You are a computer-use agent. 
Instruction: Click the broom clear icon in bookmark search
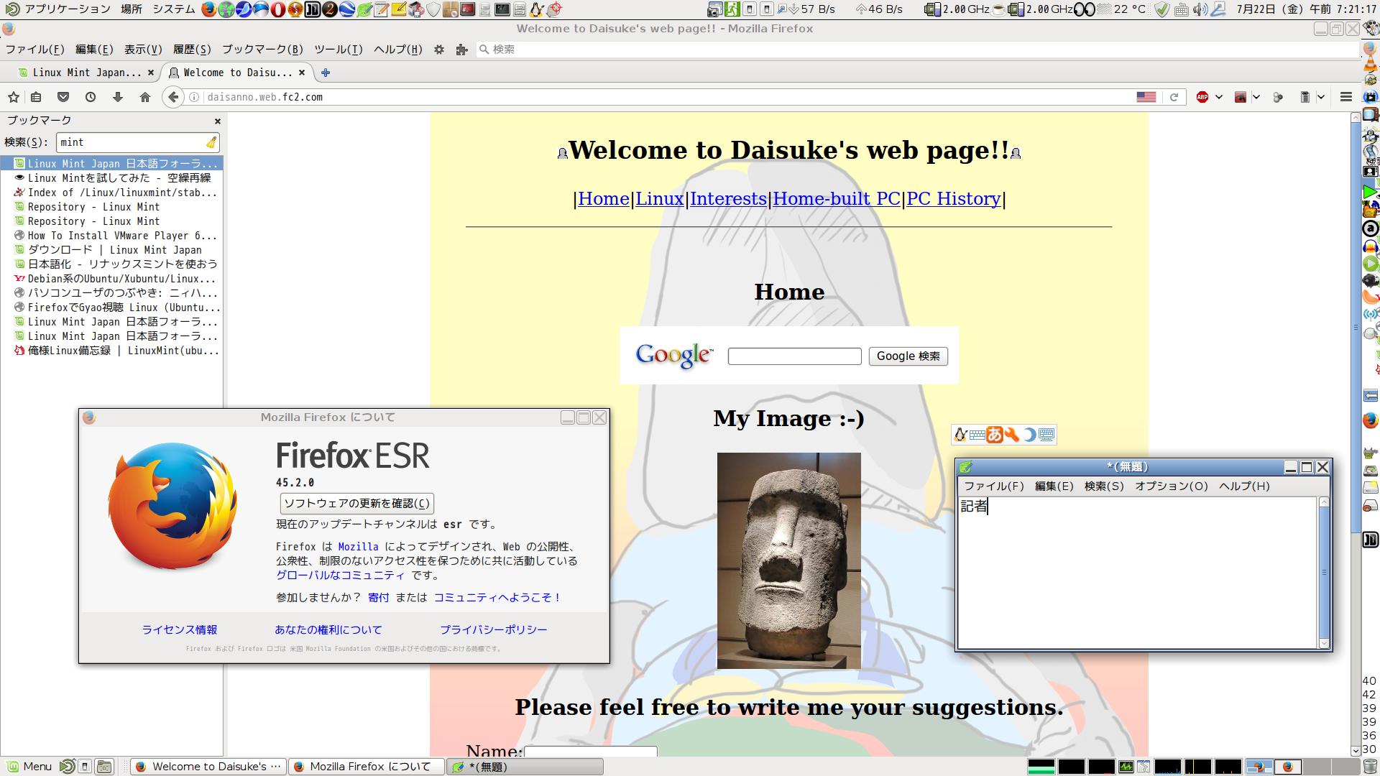pos(211,142)
